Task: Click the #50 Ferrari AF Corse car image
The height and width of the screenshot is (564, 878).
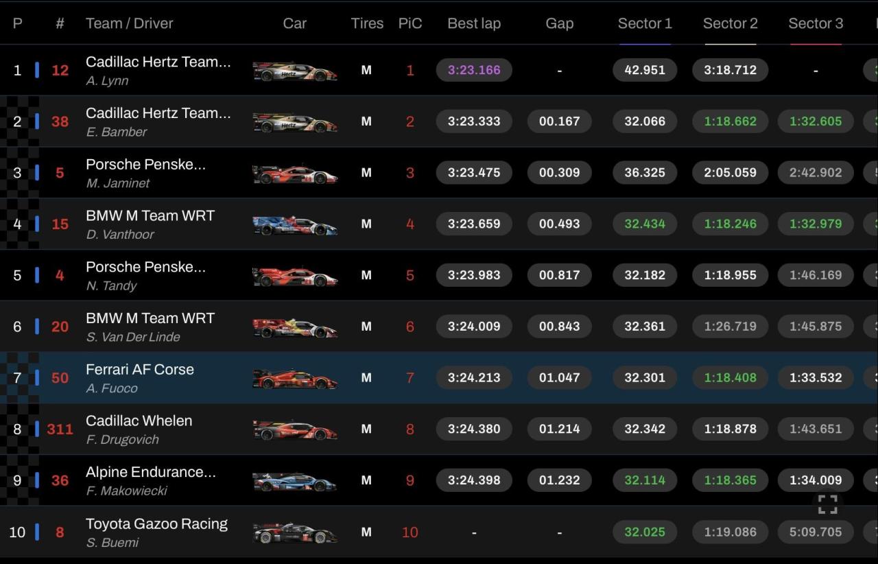Action: click(x=294, y=379)
